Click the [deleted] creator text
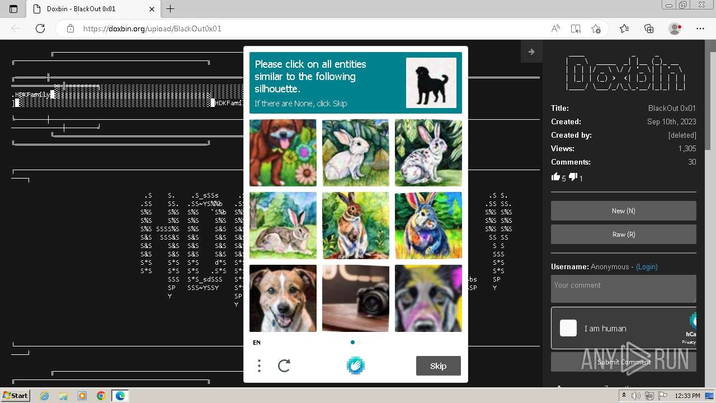716x403 pixels. pyautogui.click(x=682, y=135)
